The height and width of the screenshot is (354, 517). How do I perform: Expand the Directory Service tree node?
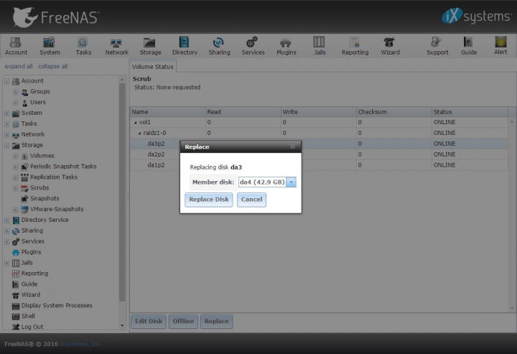(x=6, y=220)
